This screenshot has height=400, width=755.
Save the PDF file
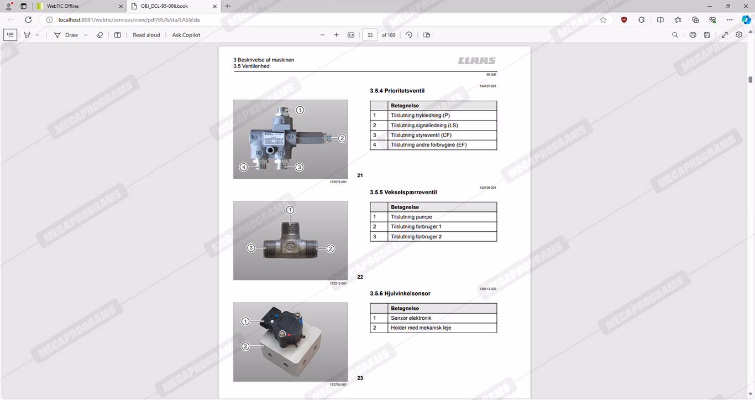click(707, 35)
